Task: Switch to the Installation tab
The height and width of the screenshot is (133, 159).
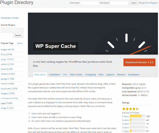Action: 54,75
